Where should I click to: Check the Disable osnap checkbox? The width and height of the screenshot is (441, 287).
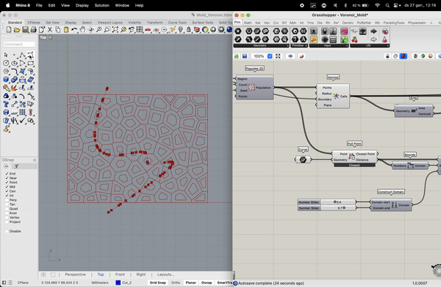[x=7, y=231]
